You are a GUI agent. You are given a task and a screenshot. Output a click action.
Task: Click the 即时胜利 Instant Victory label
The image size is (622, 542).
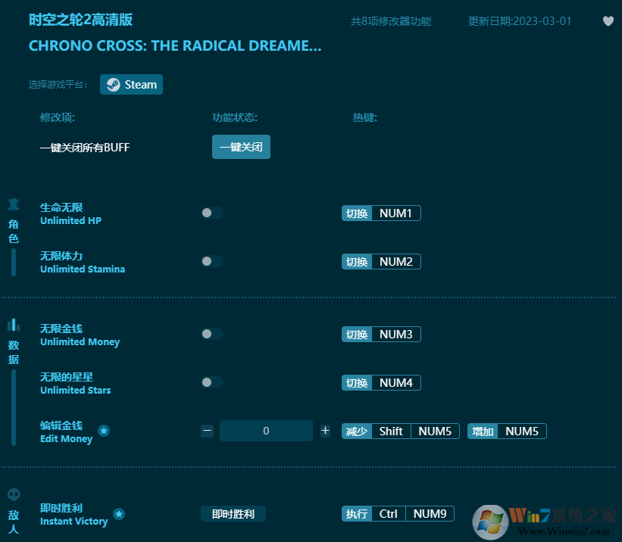(x=73, y=515)
